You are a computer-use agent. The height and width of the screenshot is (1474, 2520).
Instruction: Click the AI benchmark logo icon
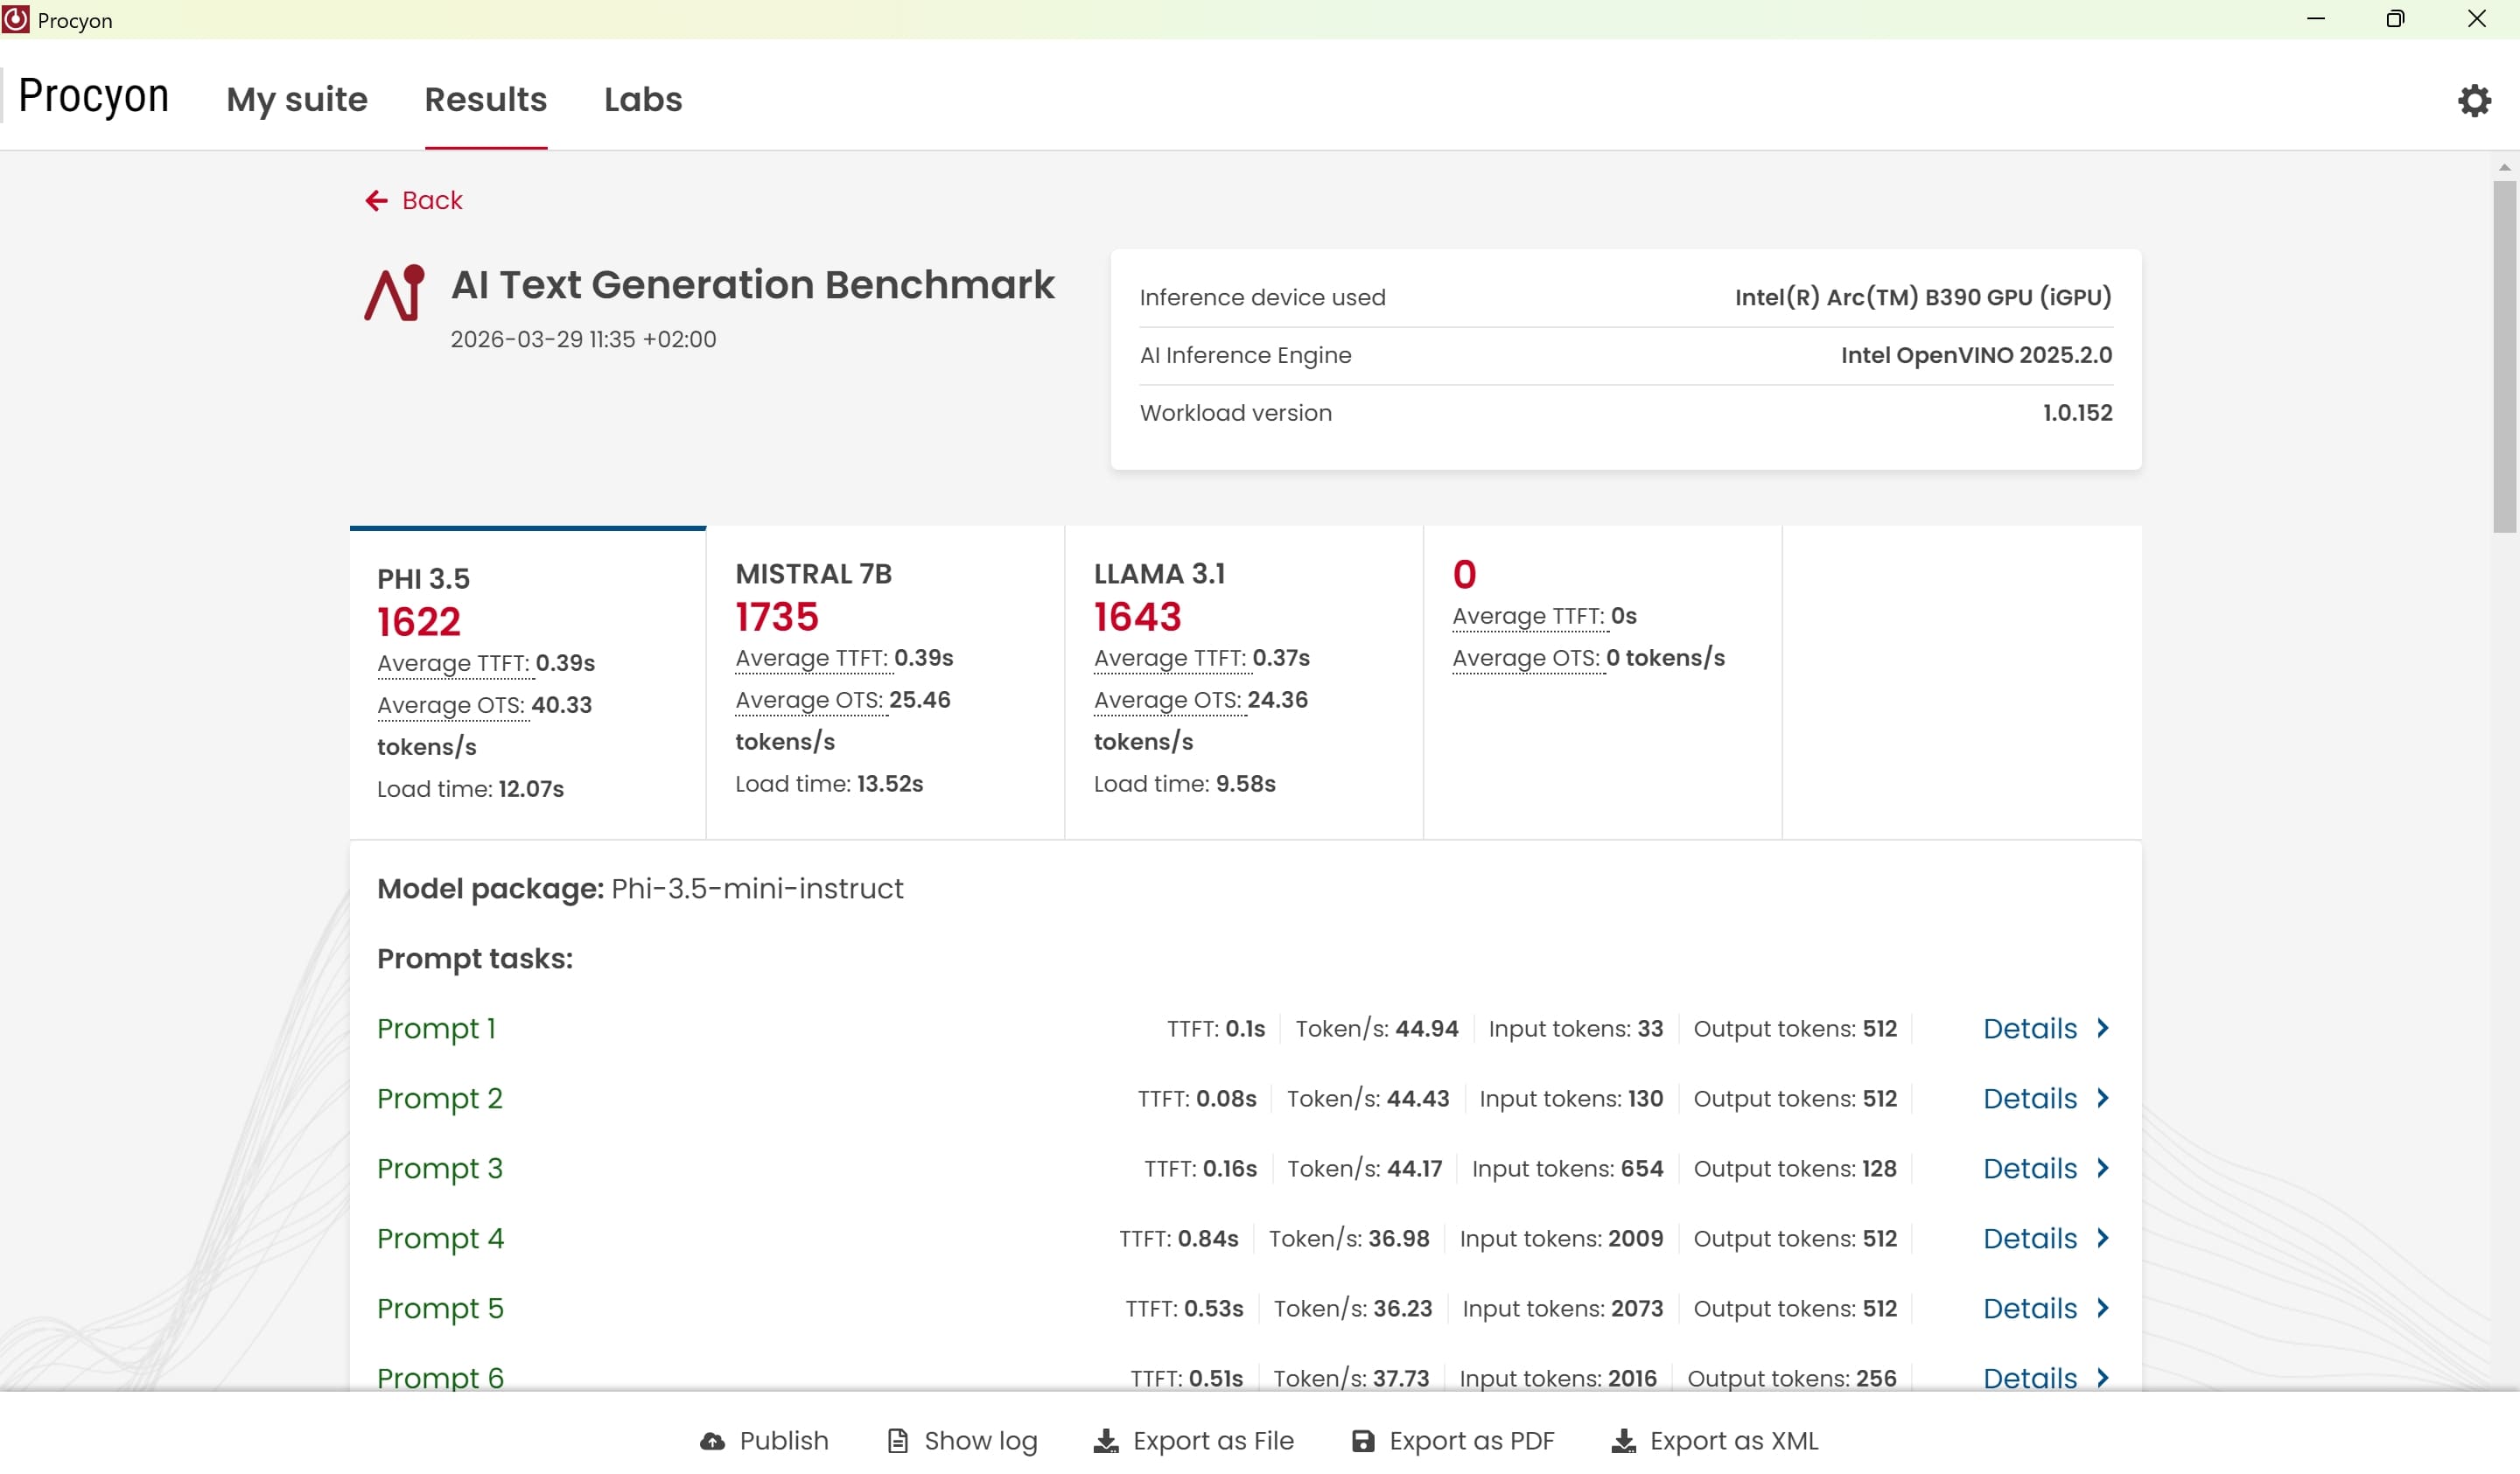(x=394, y=293)
